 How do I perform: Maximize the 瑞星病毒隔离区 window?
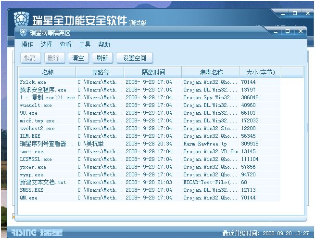288,31
